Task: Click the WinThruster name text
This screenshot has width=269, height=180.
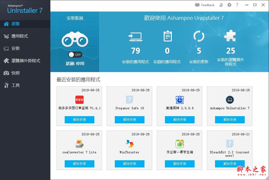Action: point(130,152)
